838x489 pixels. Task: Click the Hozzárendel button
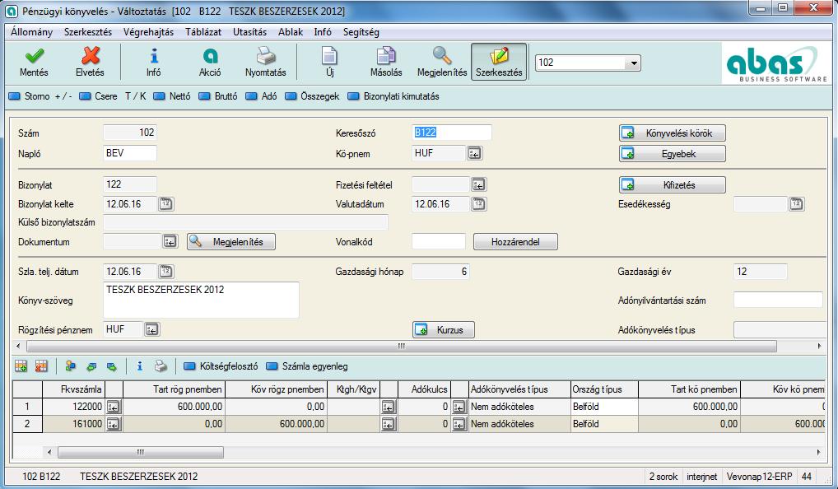click(515, 241)
